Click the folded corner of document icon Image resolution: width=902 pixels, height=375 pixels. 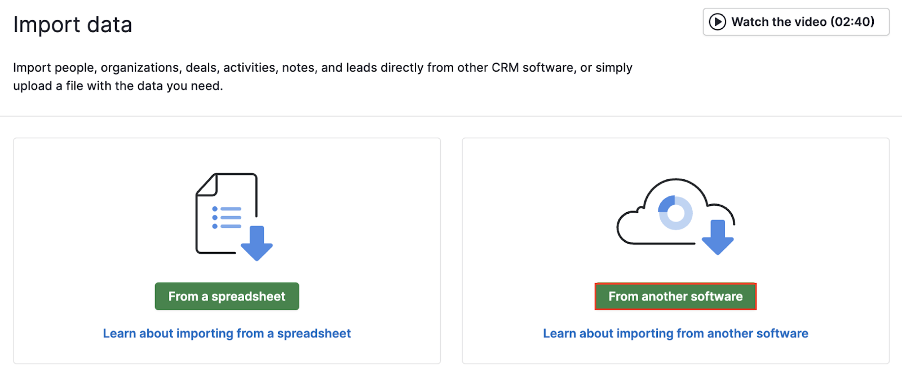pos(207,184)
